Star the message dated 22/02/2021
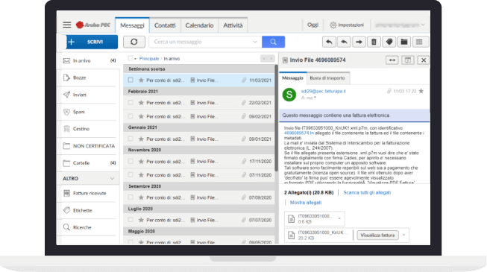Screen dimensions: 487x272 click(141, 103)
